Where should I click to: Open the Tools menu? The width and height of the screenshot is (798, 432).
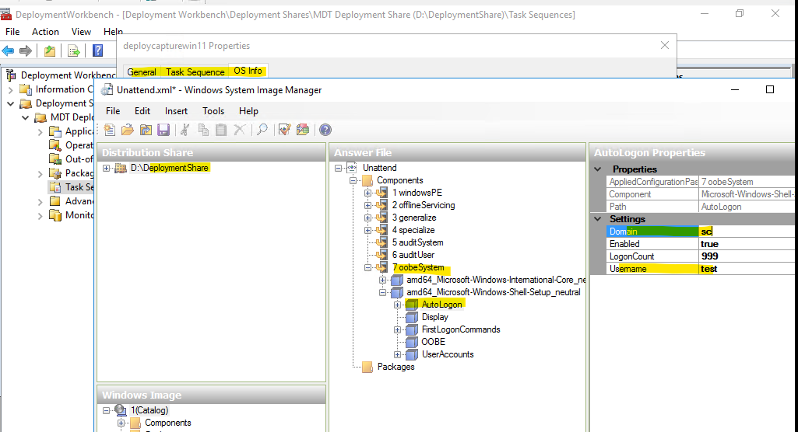[x=213, y=111]
